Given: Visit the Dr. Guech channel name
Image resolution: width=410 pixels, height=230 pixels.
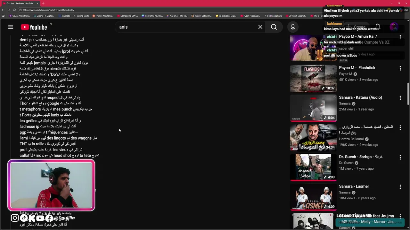Looking at the screenshot, I should click(x=346, y=163).
